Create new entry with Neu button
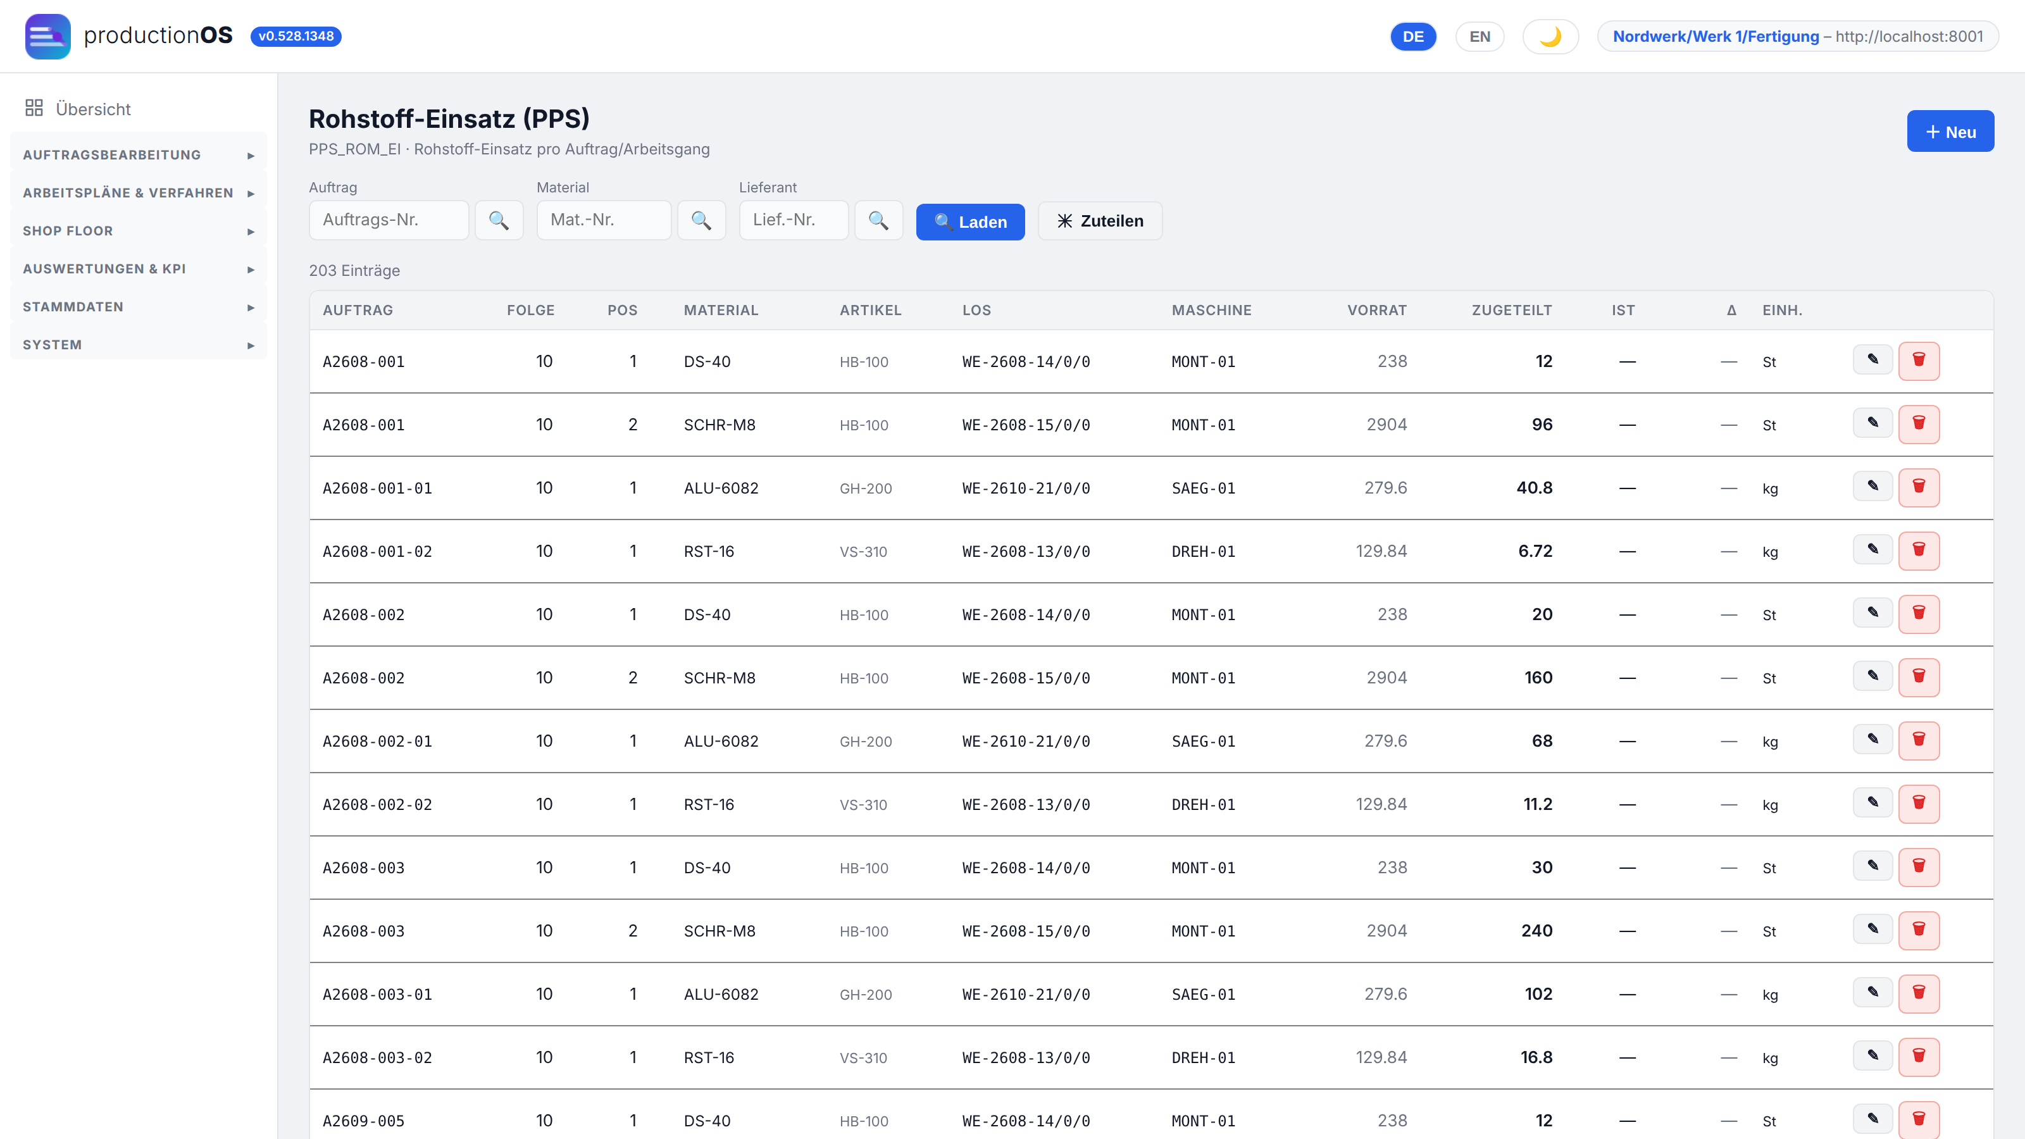The image size is (2025, 1139). click(x=1950, y=131)
